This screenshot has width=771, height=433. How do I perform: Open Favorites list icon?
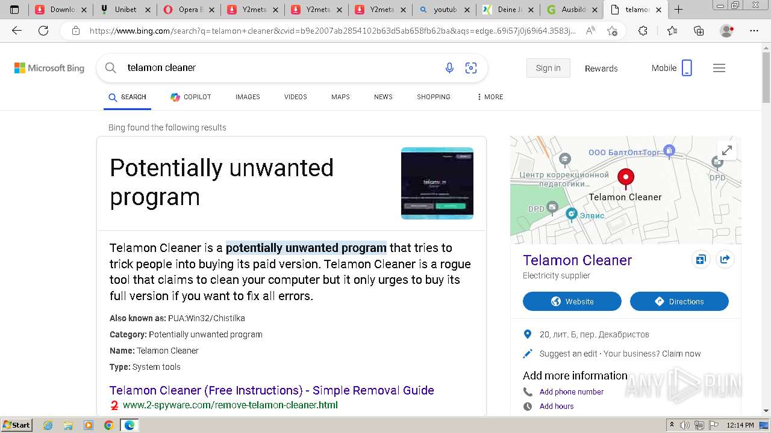(x=672, y=31)
